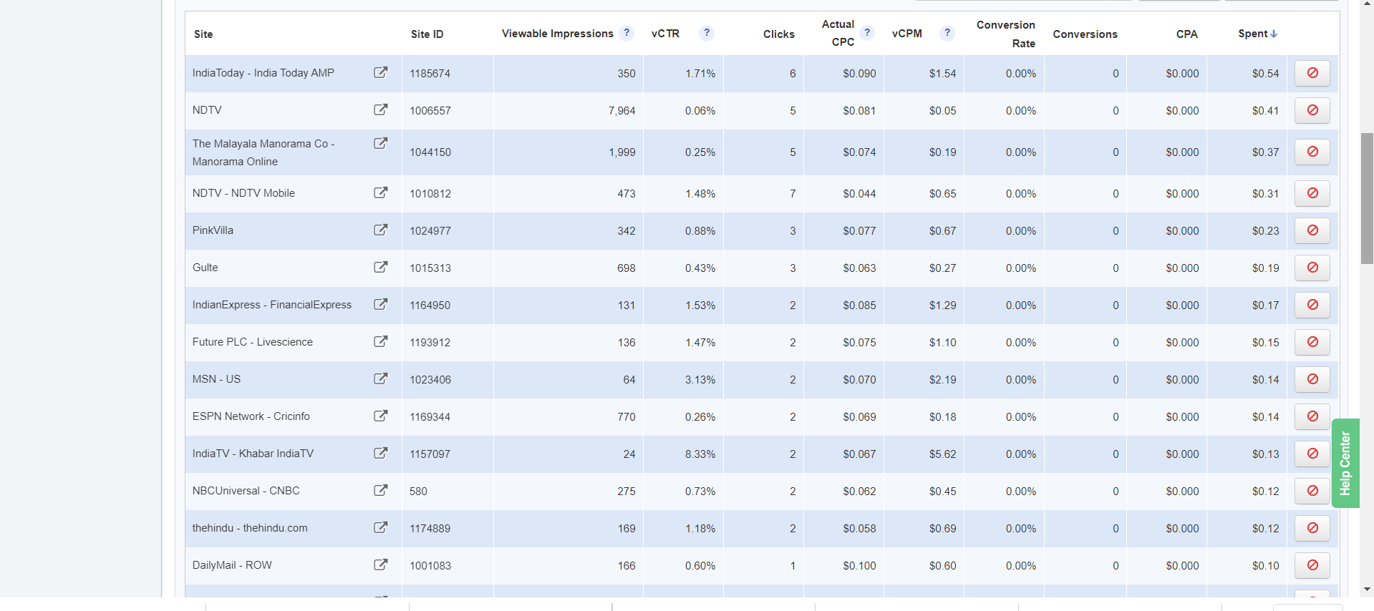The width and height of the screenshot is (1374, 611).
Task: Open external link for IndianExpress - FinancialExpress
Action: (x=381, y=304)
